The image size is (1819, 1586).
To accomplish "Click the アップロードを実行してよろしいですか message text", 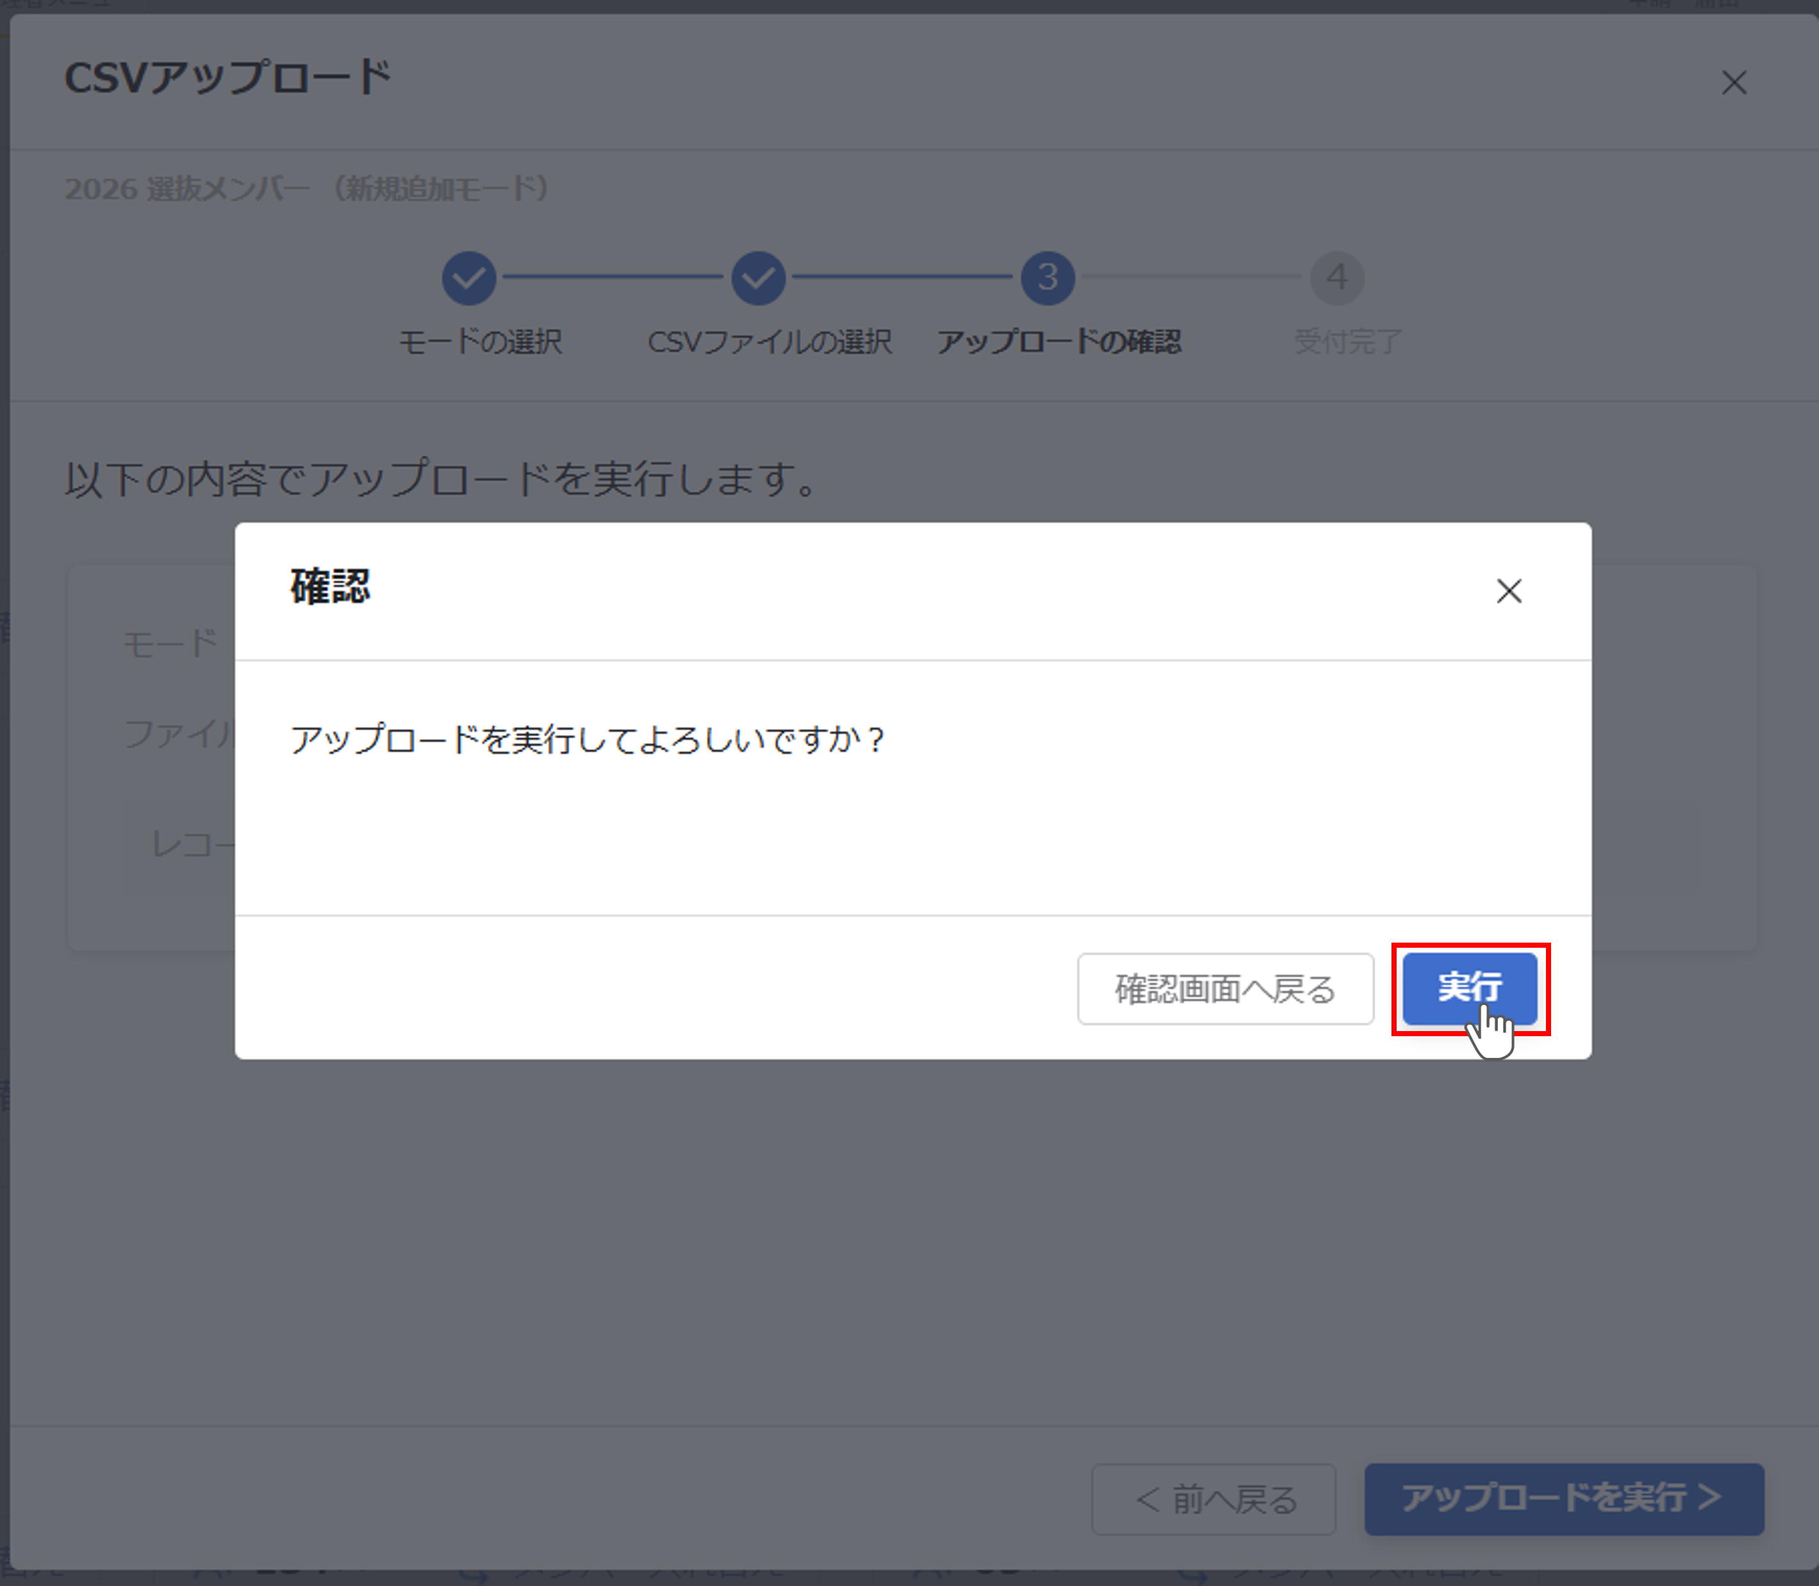I will click(x=587, y=739).
